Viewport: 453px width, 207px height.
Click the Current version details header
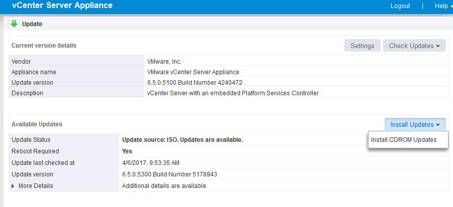pyautogui.click(x=44, y=46)
